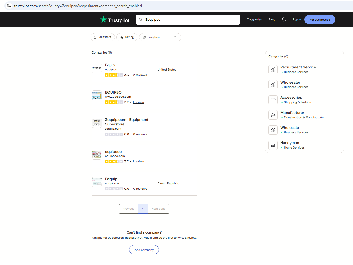Clear the Zequipco search text
Viewport: 353px width, 265px height.
point(236,20)
